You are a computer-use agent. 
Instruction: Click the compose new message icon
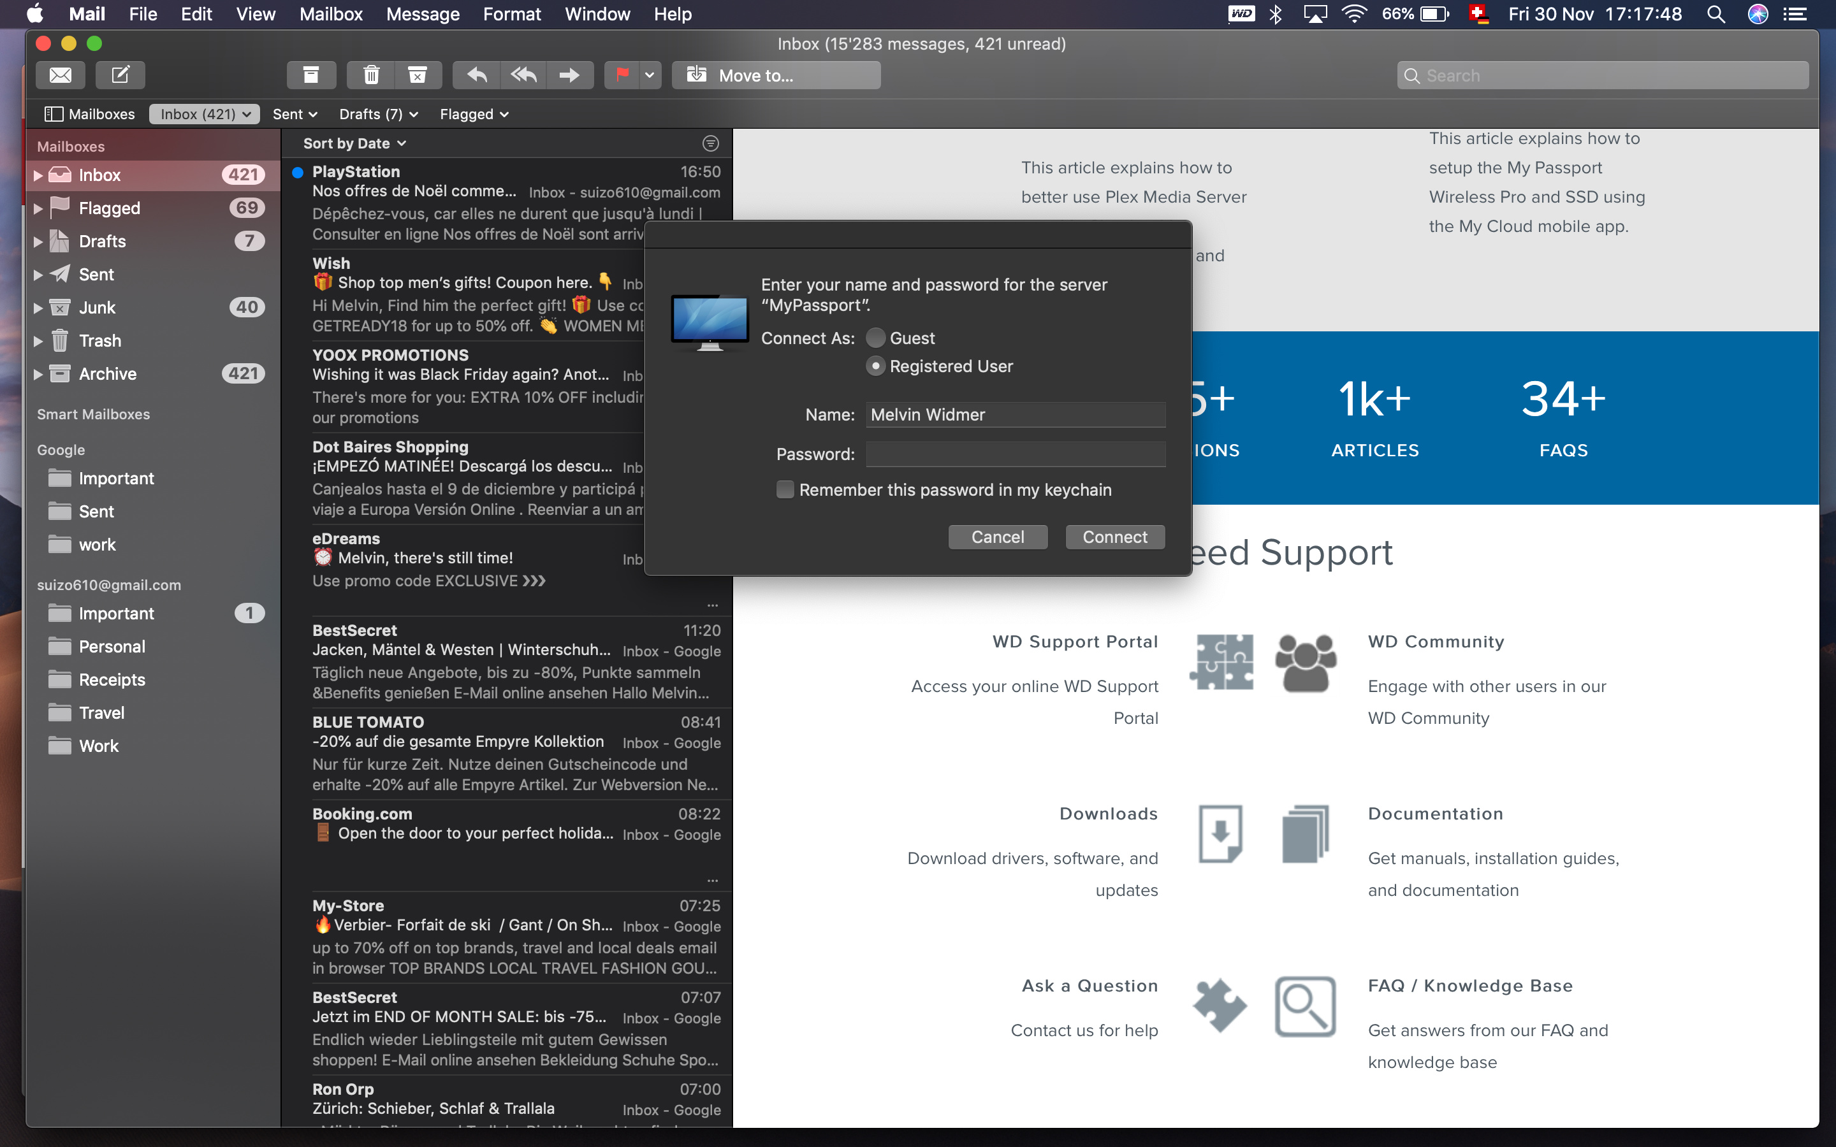(x=122, y=75)
